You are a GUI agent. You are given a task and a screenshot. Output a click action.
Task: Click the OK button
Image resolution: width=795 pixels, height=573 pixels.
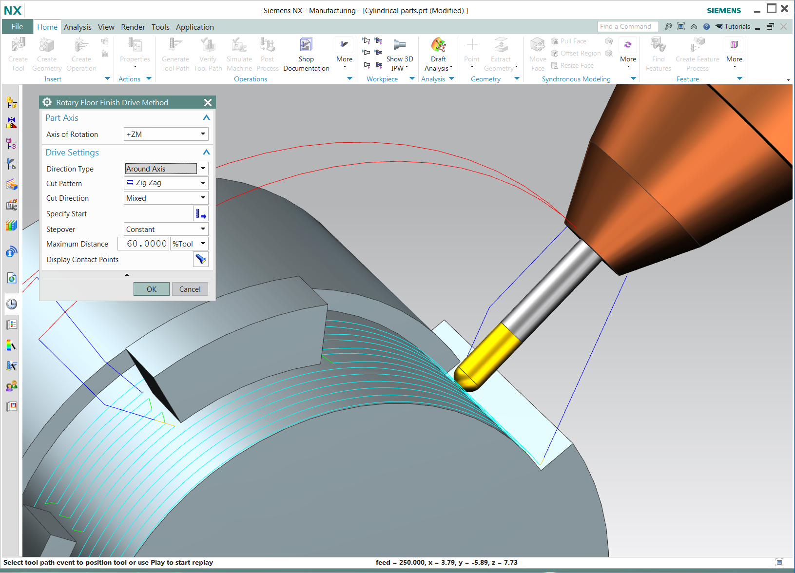[x=152, y=289]
